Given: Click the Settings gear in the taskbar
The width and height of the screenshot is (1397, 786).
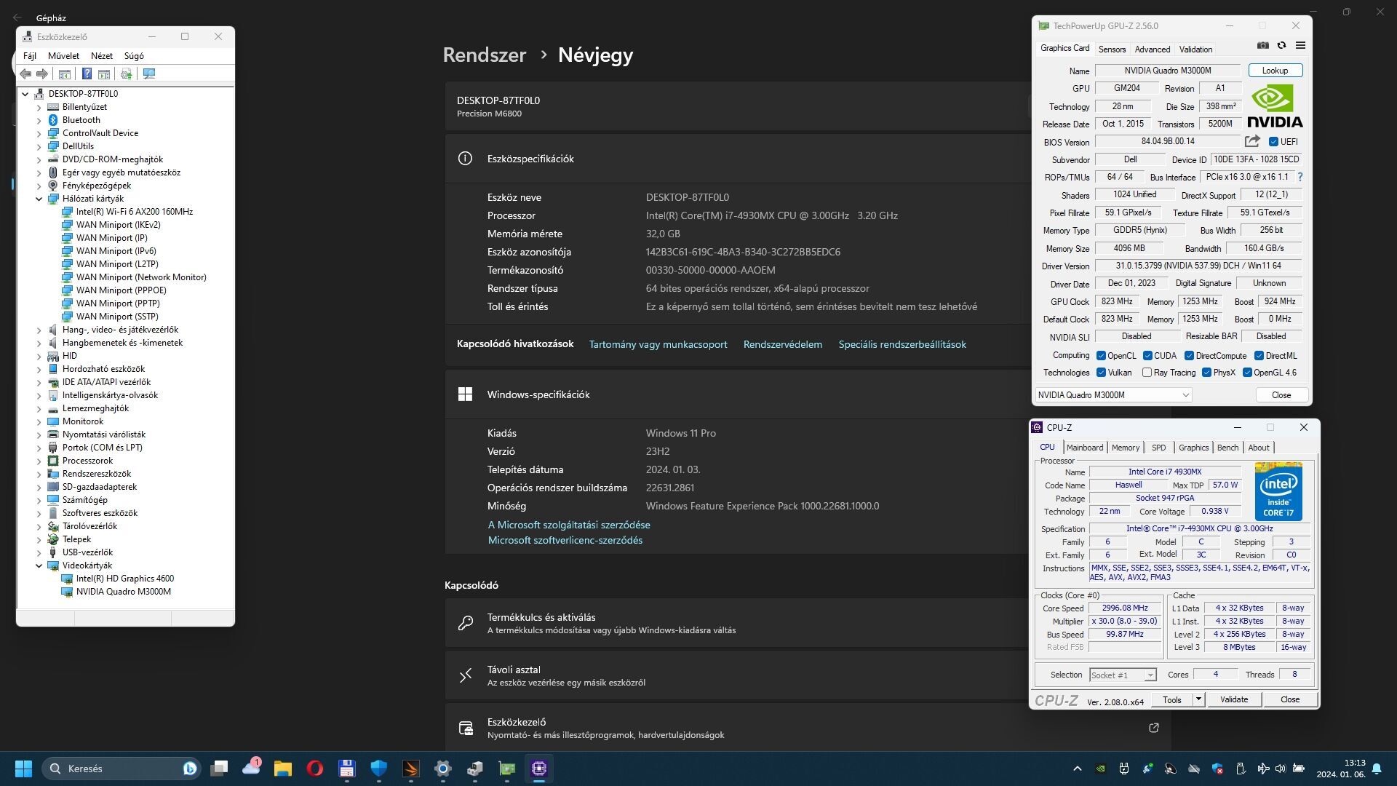Looking at the screenshot, I should click(x=442, y=769).
